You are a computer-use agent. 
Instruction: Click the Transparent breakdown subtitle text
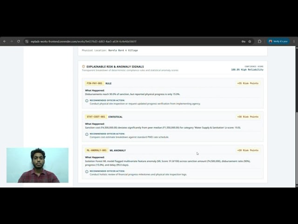point(130,70)
